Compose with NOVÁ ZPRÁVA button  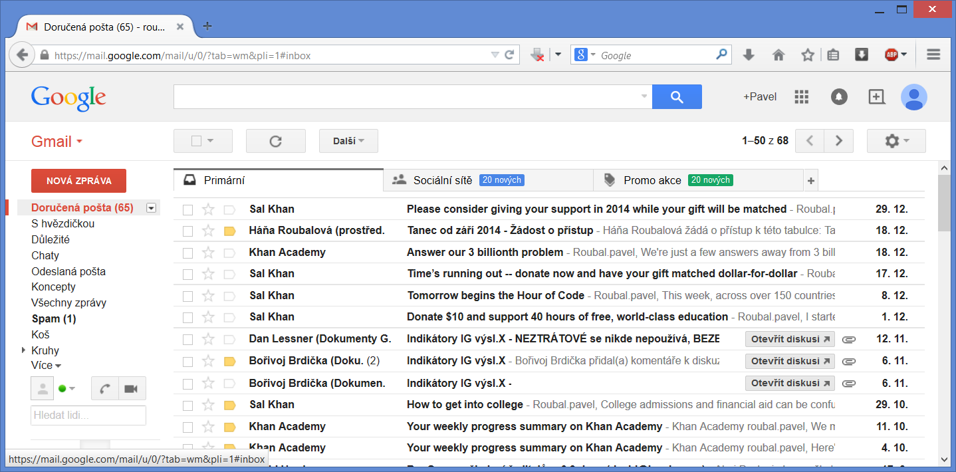pos(78,181)
